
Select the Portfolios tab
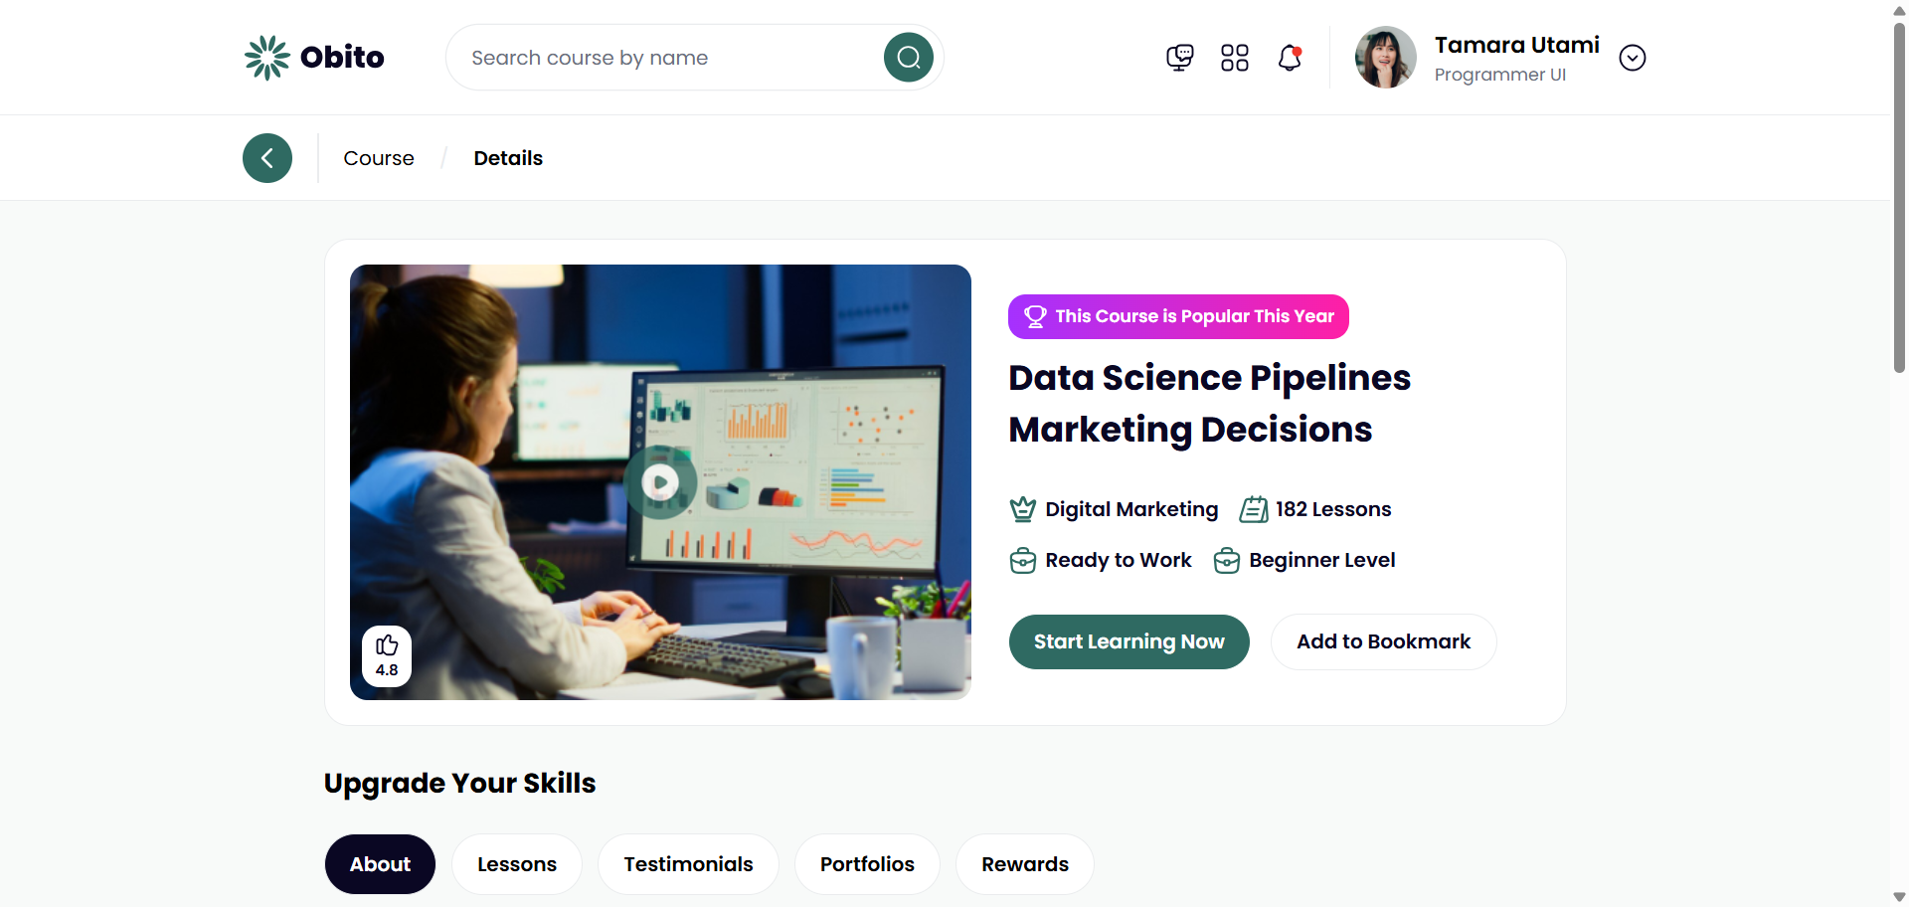[x=867, y=864]
